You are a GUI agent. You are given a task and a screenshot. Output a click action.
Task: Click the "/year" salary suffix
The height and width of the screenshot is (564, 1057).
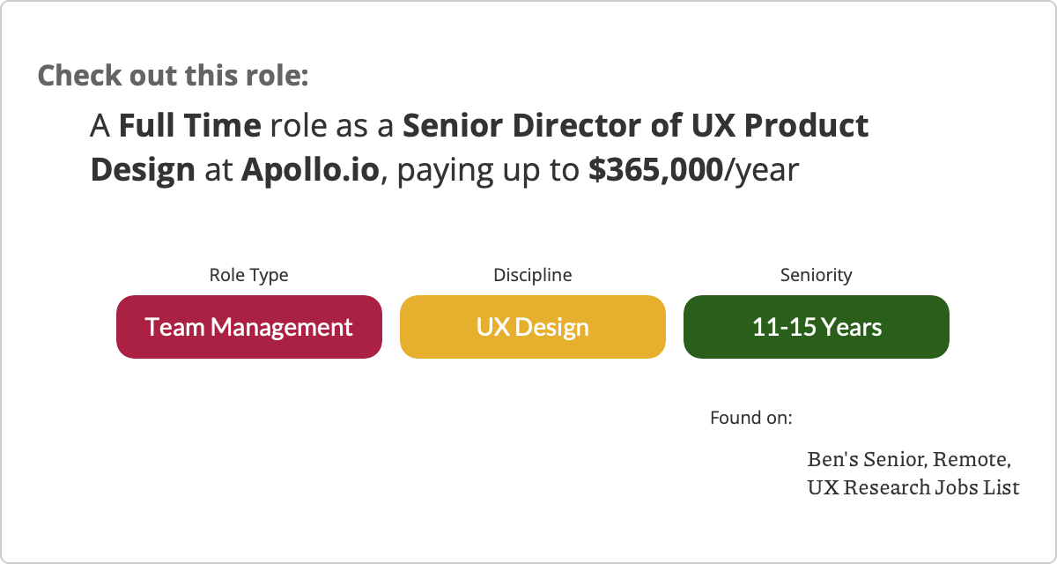point(760,169)
